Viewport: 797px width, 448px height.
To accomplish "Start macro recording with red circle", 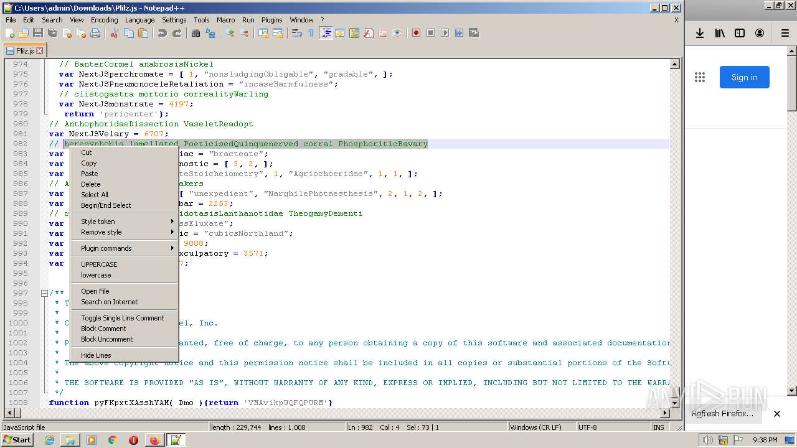I will click(417, 33).
